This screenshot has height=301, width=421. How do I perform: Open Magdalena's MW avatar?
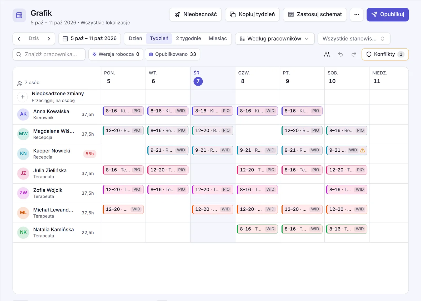coord(23,134)
